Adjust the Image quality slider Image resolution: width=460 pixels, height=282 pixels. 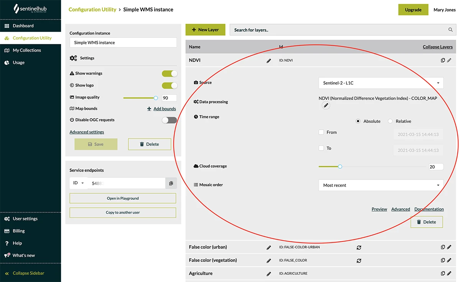coord(156,98)
